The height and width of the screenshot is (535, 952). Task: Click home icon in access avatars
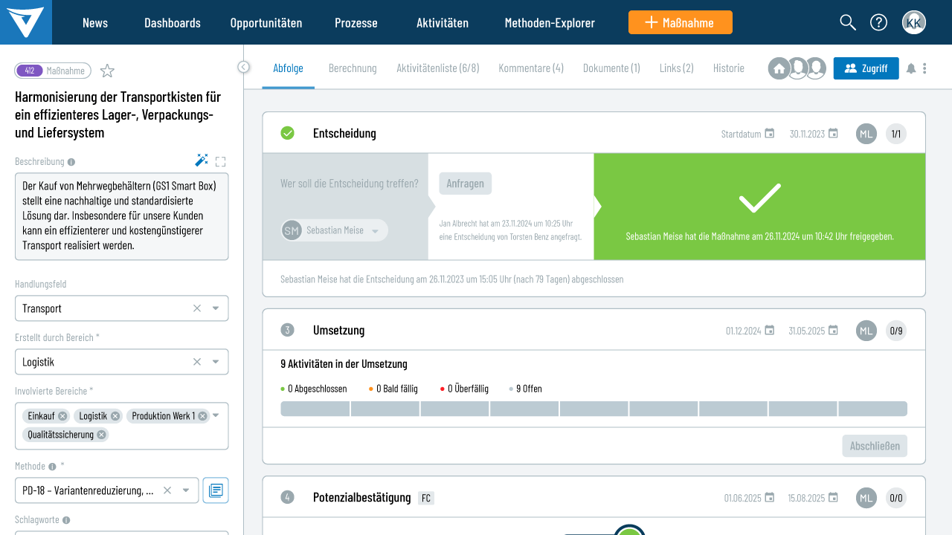click(x=779, y=68)
